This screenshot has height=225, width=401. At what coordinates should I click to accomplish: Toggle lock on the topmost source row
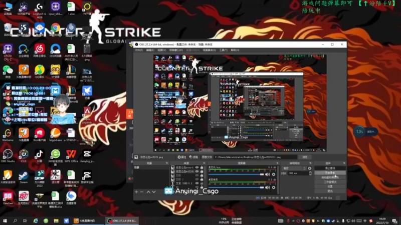tap(202, 167)
